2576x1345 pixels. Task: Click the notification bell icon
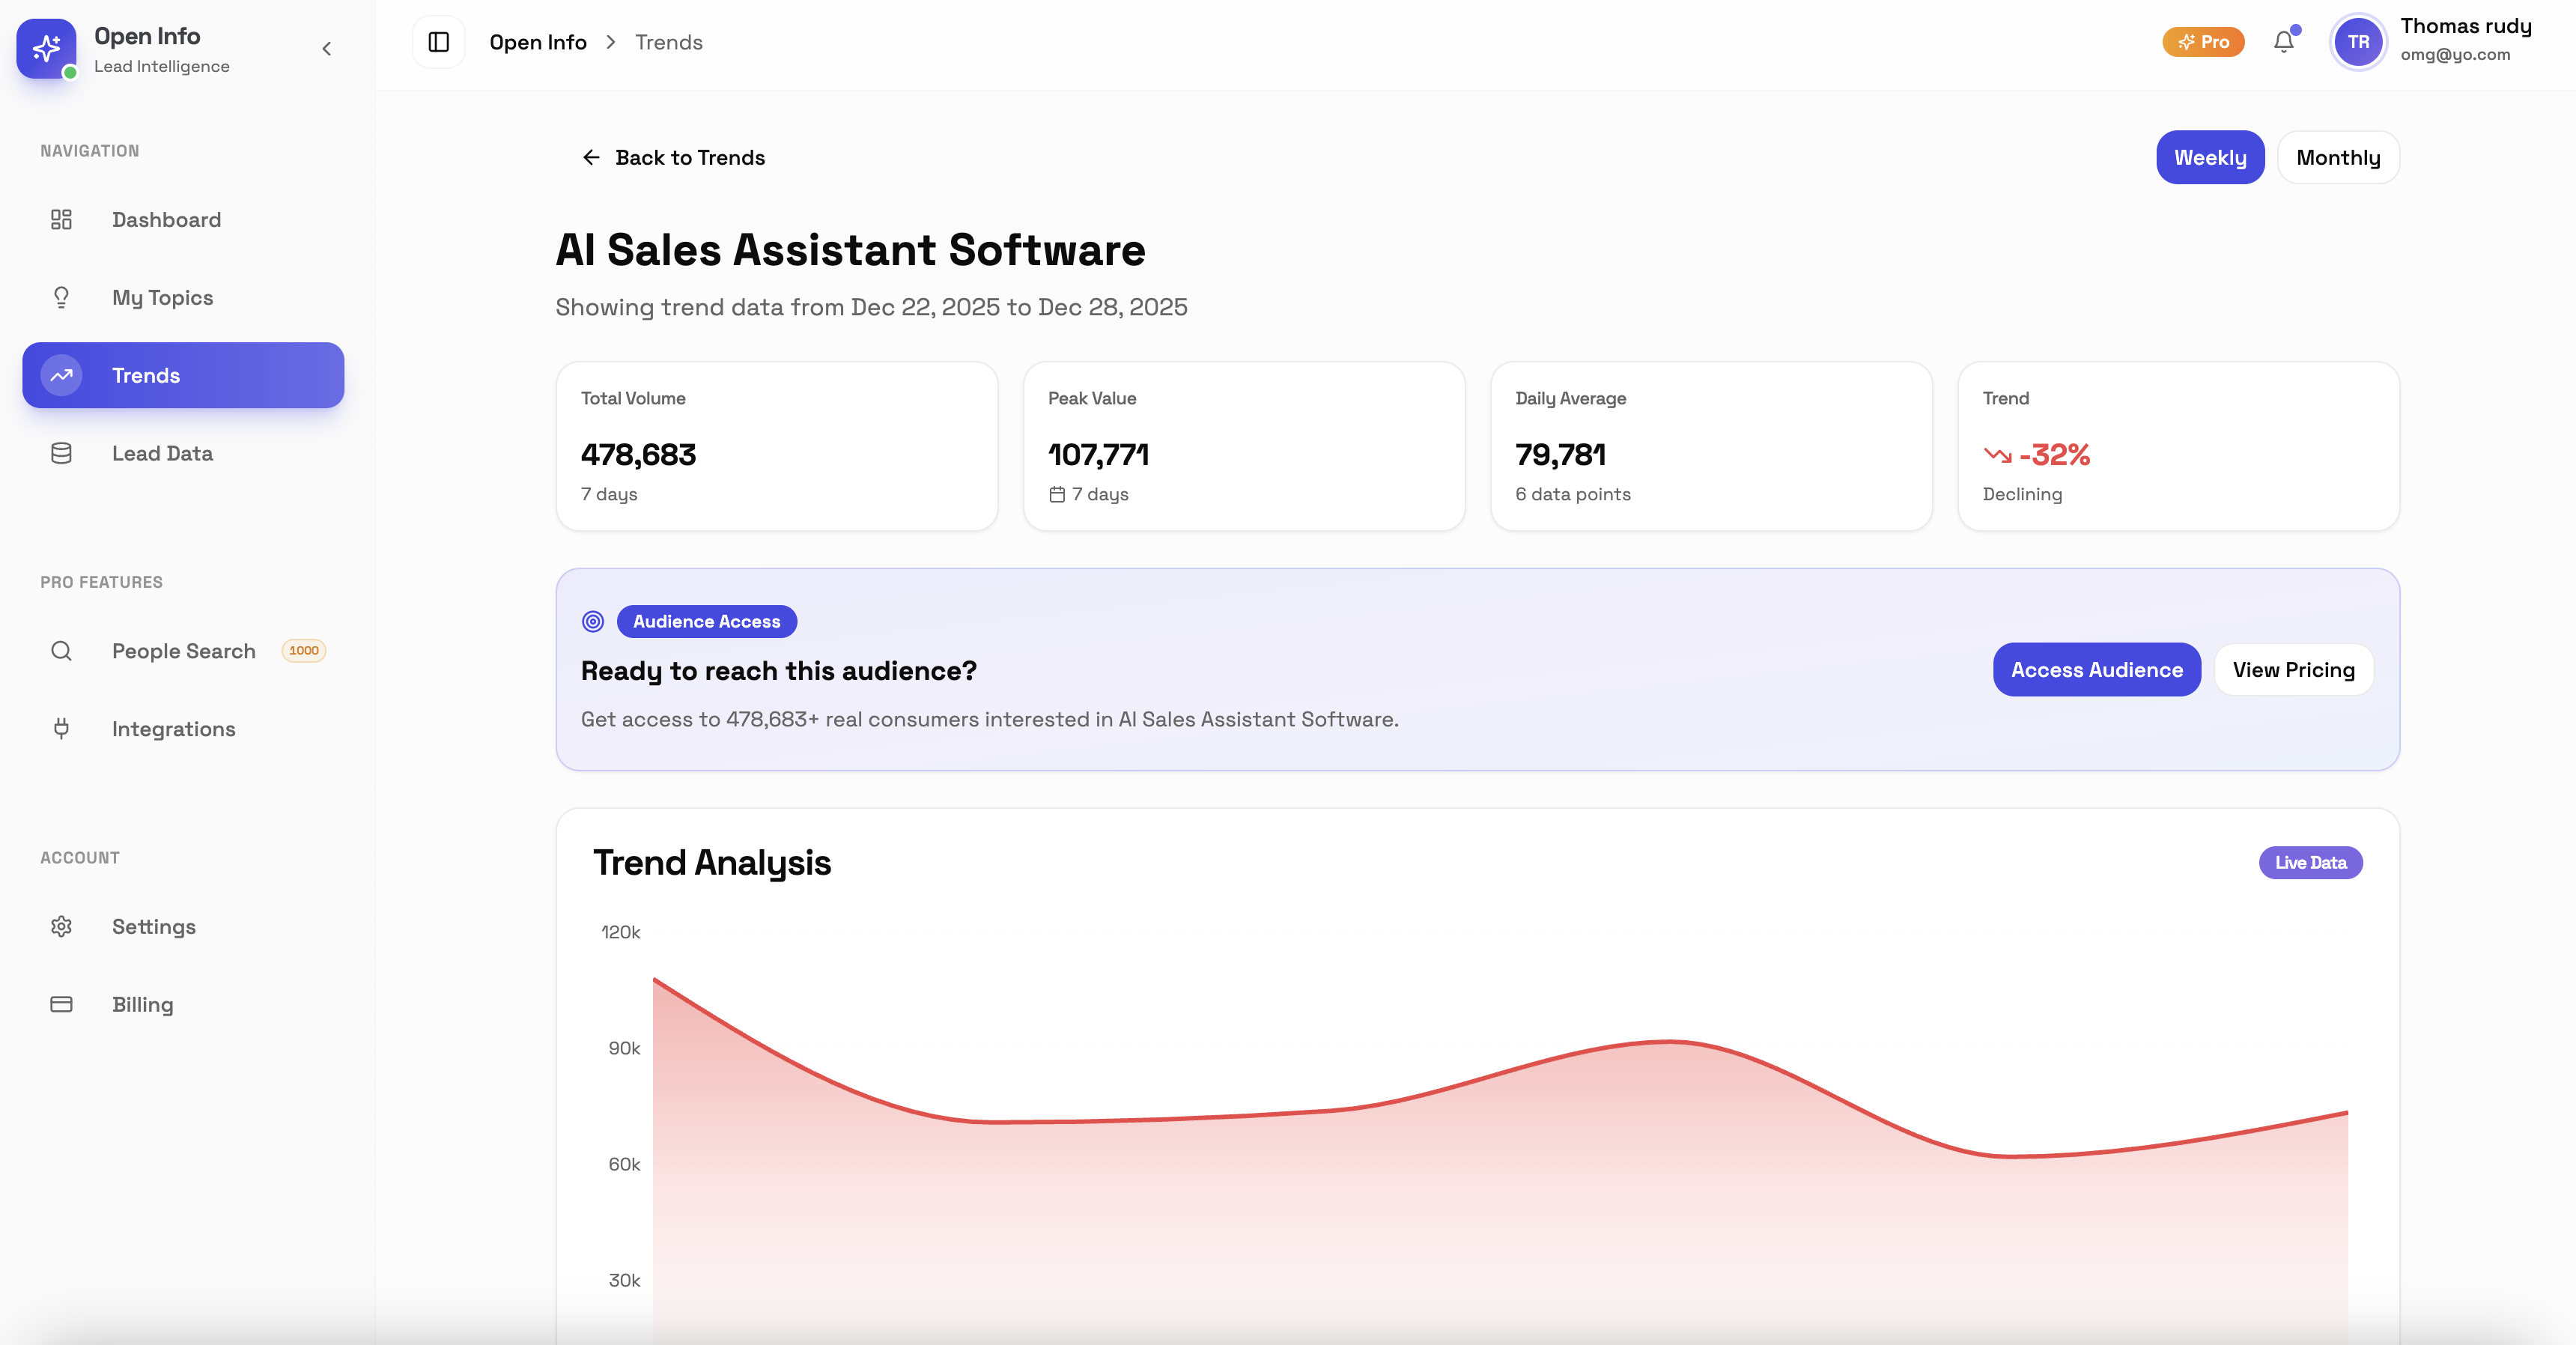point(2283,42)
